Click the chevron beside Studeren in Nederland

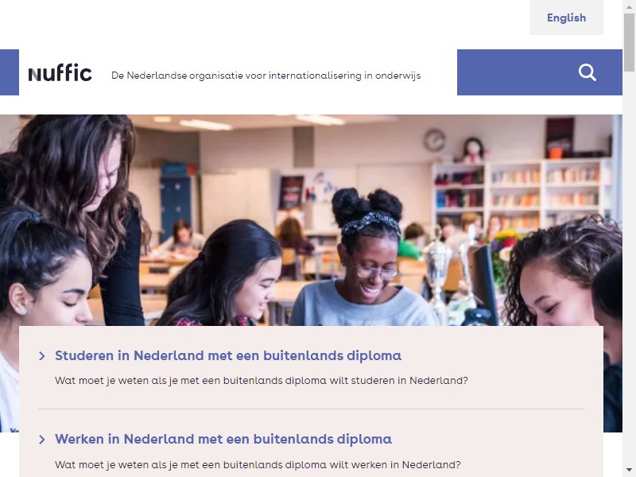pyautogui.click(x=42, y=356)
